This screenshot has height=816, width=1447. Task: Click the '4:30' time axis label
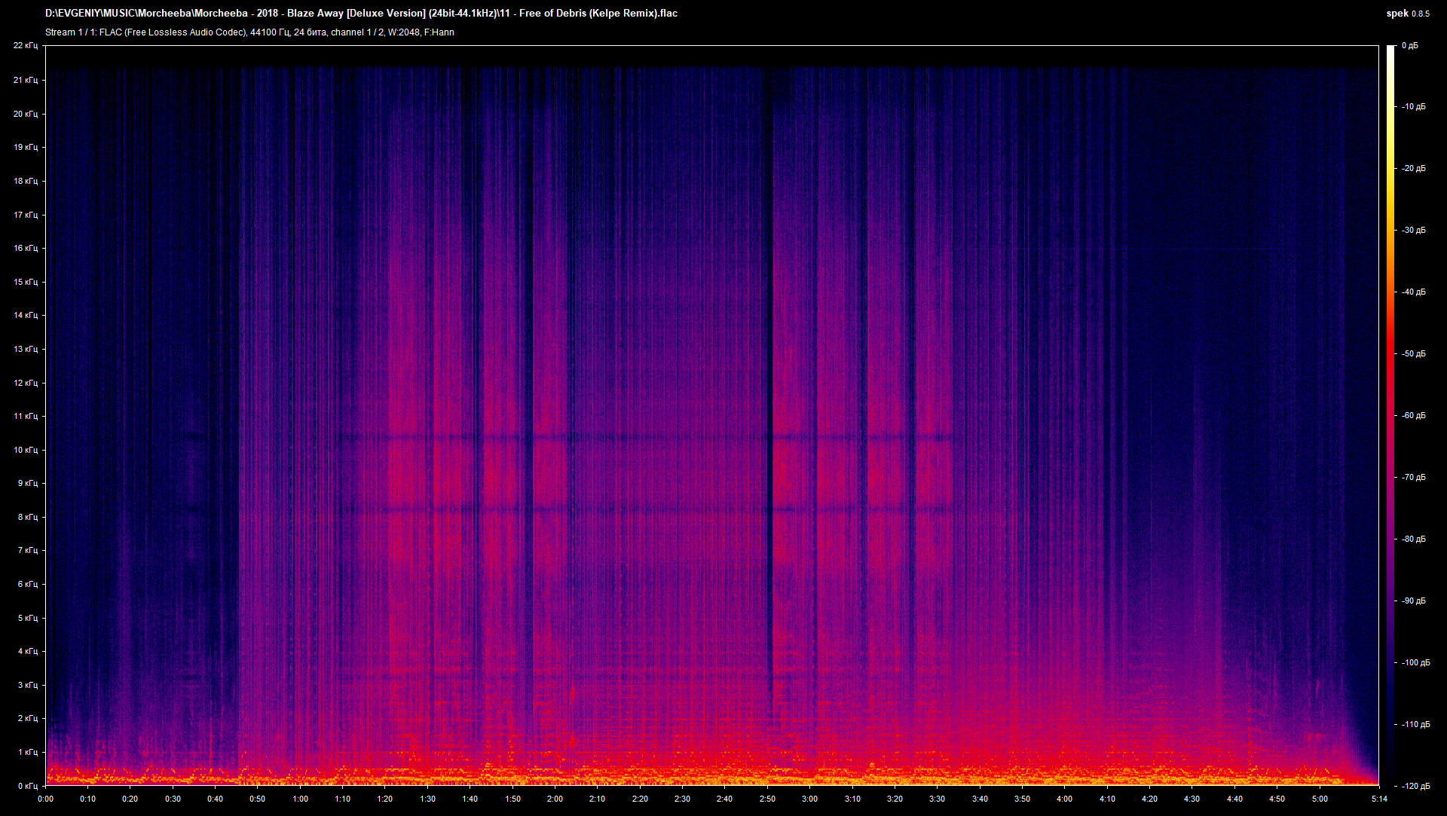[x=1192, y=799]
